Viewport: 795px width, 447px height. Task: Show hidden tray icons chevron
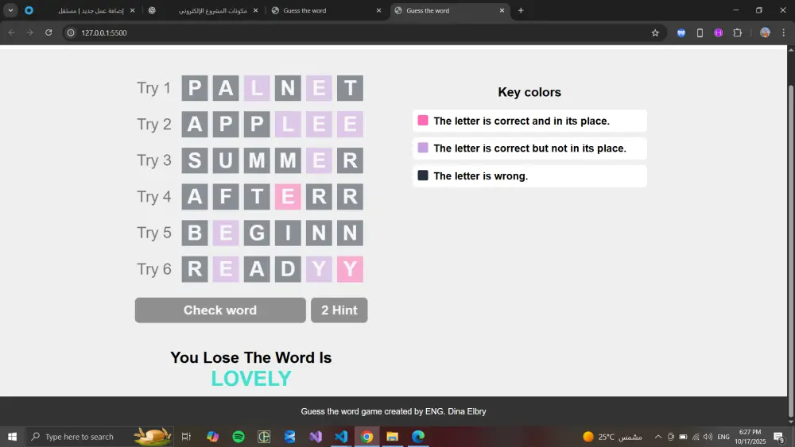coord(658,437)
